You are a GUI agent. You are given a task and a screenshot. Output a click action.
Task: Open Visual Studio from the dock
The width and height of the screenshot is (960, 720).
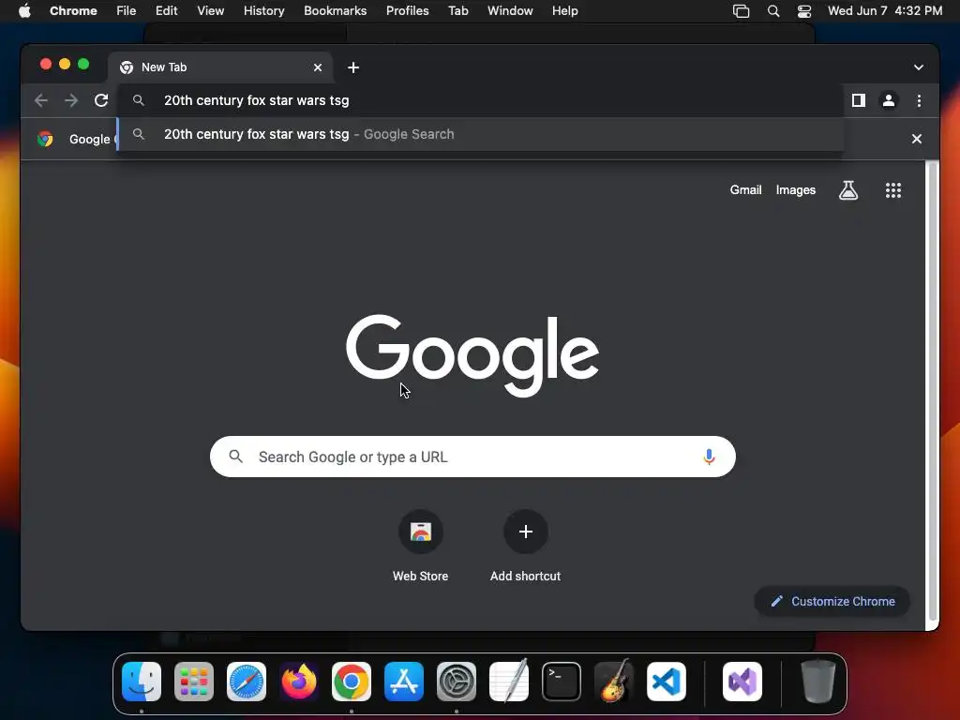point(742,682)
